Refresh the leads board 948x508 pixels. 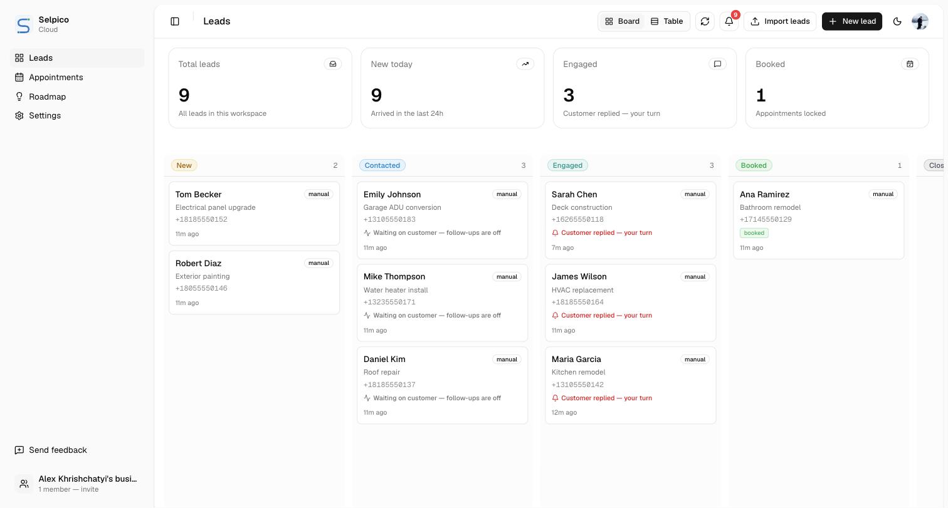point(705,21)
